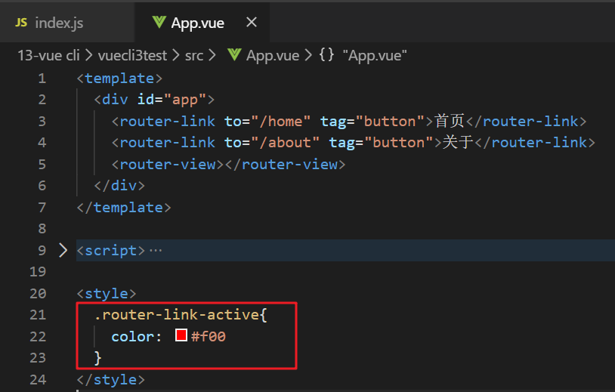Switch to the index.js tab
Image resolution: width=615 pixels, height=392 pixels.
click(58, 23)
